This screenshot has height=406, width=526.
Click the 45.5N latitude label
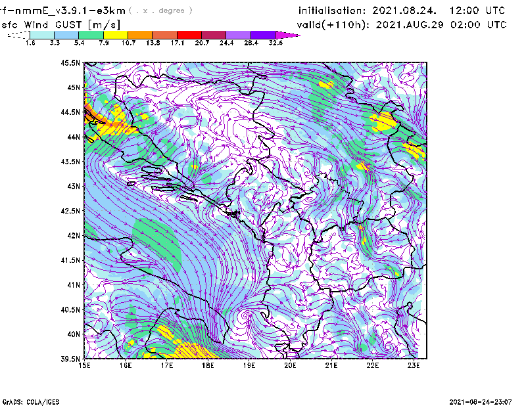(70, 62)
